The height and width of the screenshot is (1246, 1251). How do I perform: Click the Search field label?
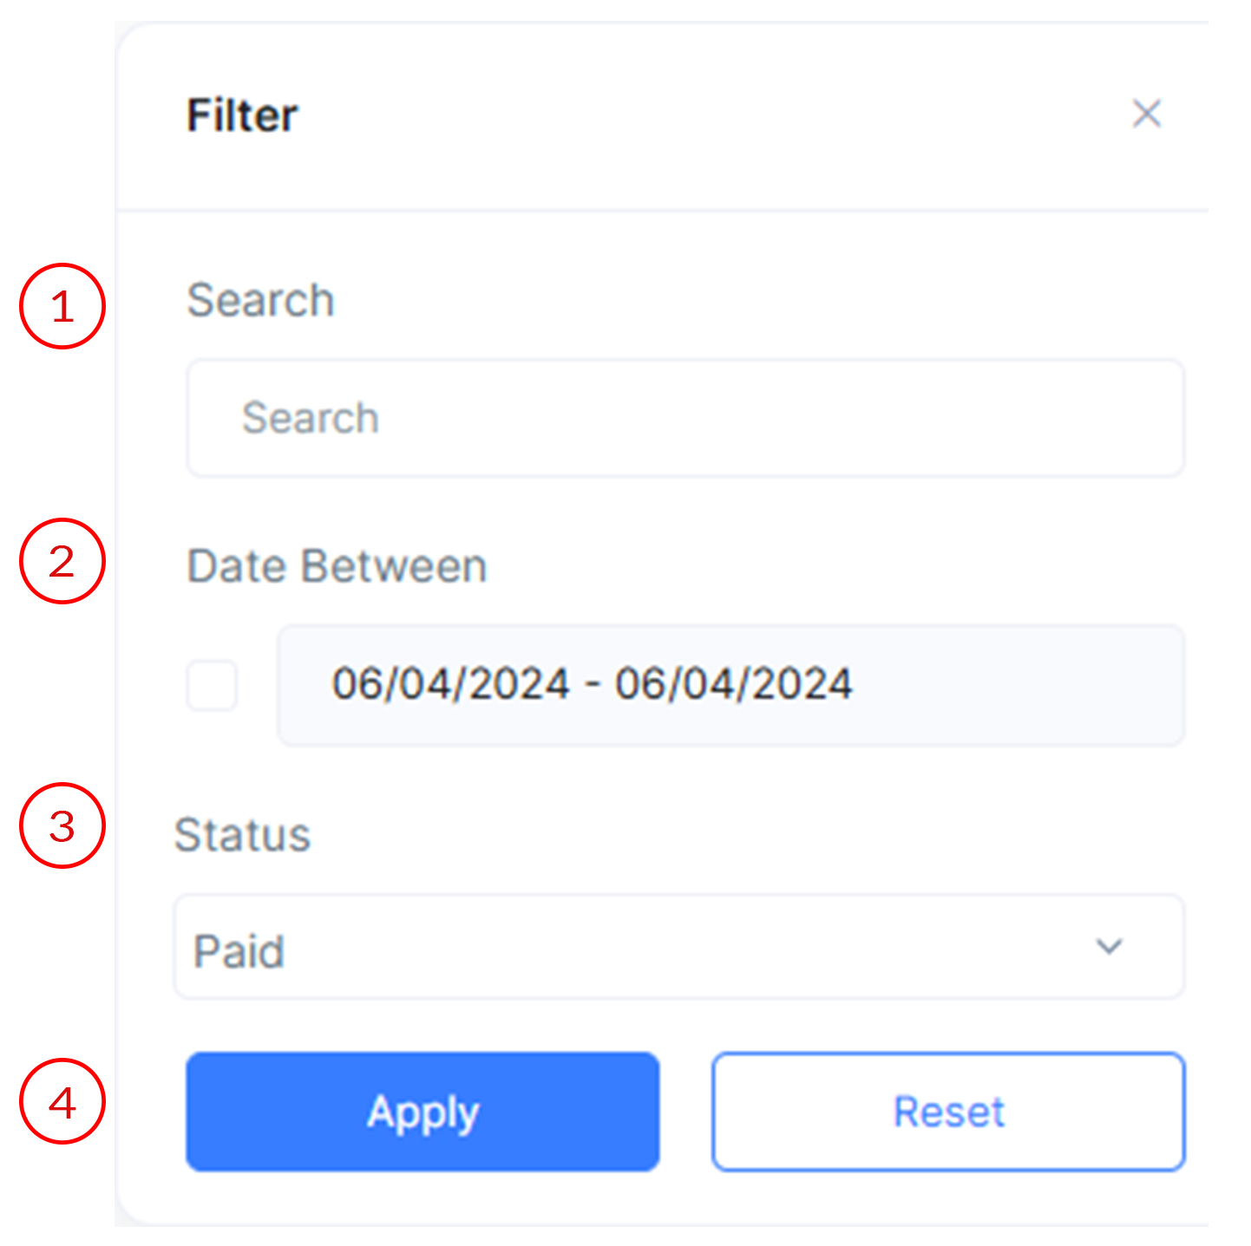260,300
